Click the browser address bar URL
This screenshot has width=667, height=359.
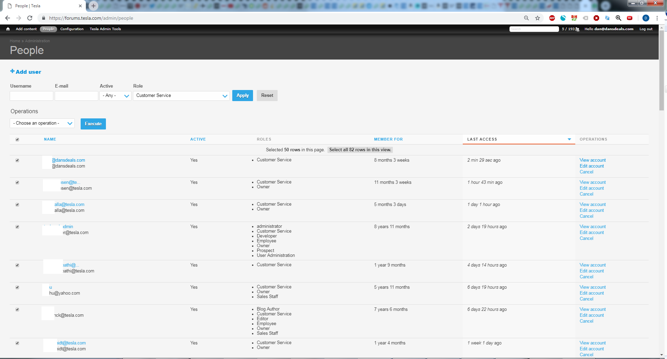(x=91, y=18)
